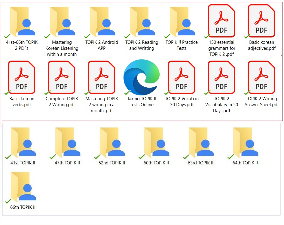Open 150 essential grammars for TOPIK 2 PDF
Viewport: 284px width, 225px height.
[x=221, y=21]
